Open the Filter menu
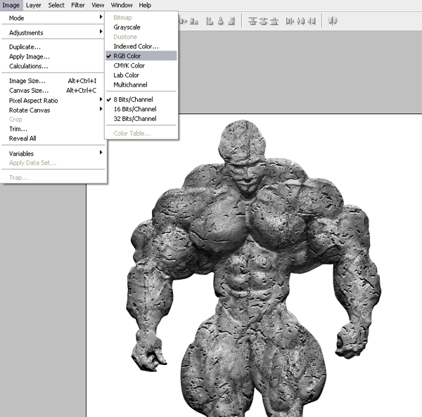Viewport: 422px width, 417px height. [x=78, y=5]
